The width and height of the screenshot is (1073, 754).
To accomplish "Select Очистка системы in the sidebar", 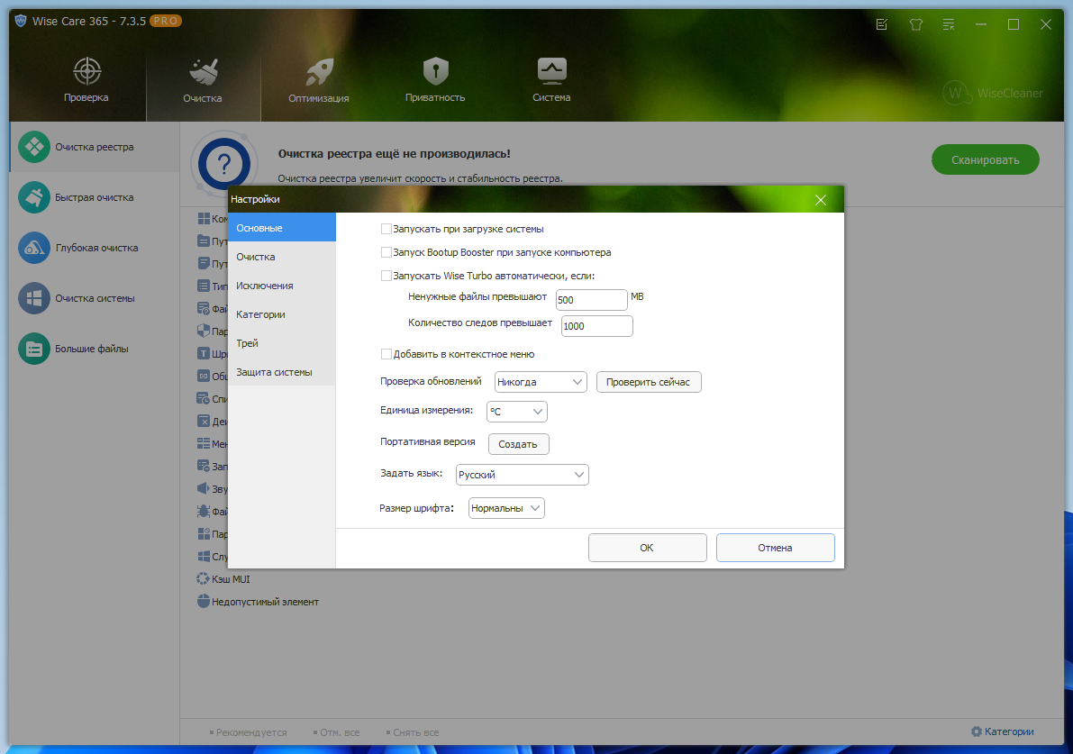I will [95, 298].
